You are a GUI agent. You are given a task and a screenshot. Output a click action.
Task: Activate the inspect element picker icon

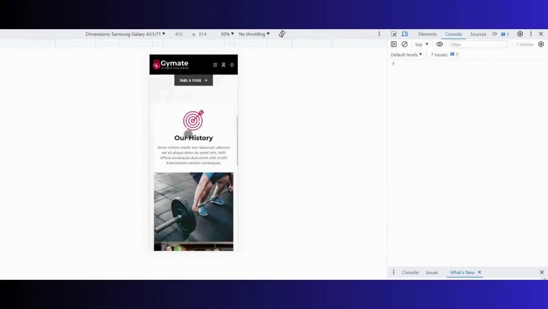coord(394,34)
